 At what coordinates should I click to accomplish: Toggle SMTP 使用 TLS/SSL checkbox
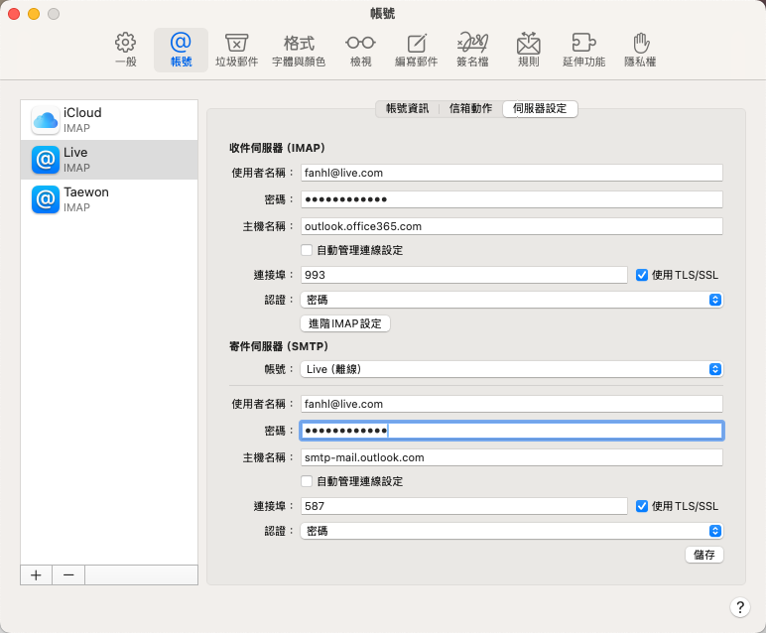pos(642,506)
